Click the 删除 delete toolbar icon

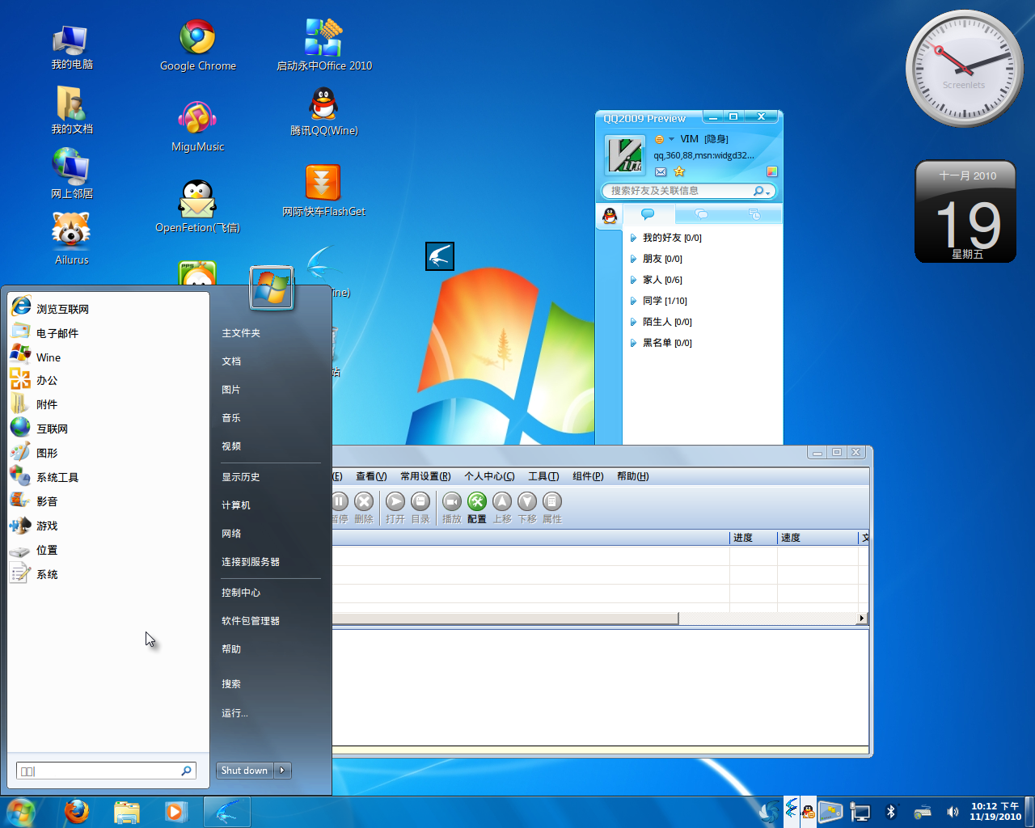(364, 508)
